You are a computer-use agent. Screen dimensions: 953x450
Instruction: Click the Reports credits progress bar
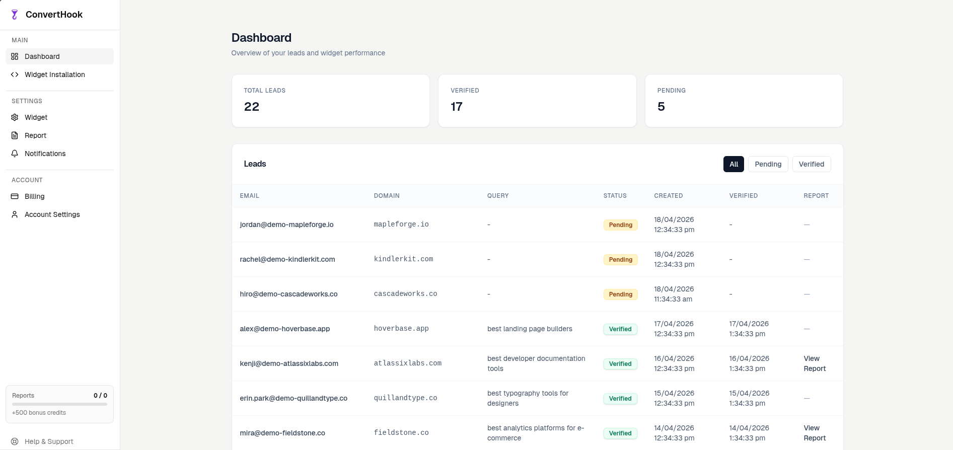click(59, 404)
